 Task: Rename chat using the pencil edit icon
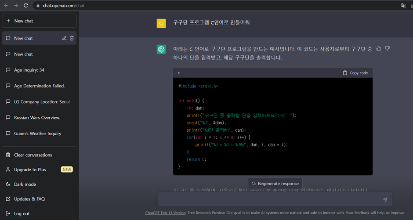pyautogui.click(x=64, y=38)
